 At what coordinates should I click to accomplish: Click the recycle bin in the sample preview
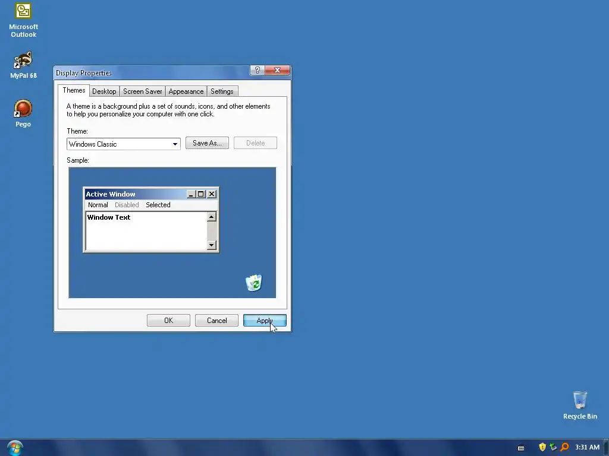coord(254,283)
